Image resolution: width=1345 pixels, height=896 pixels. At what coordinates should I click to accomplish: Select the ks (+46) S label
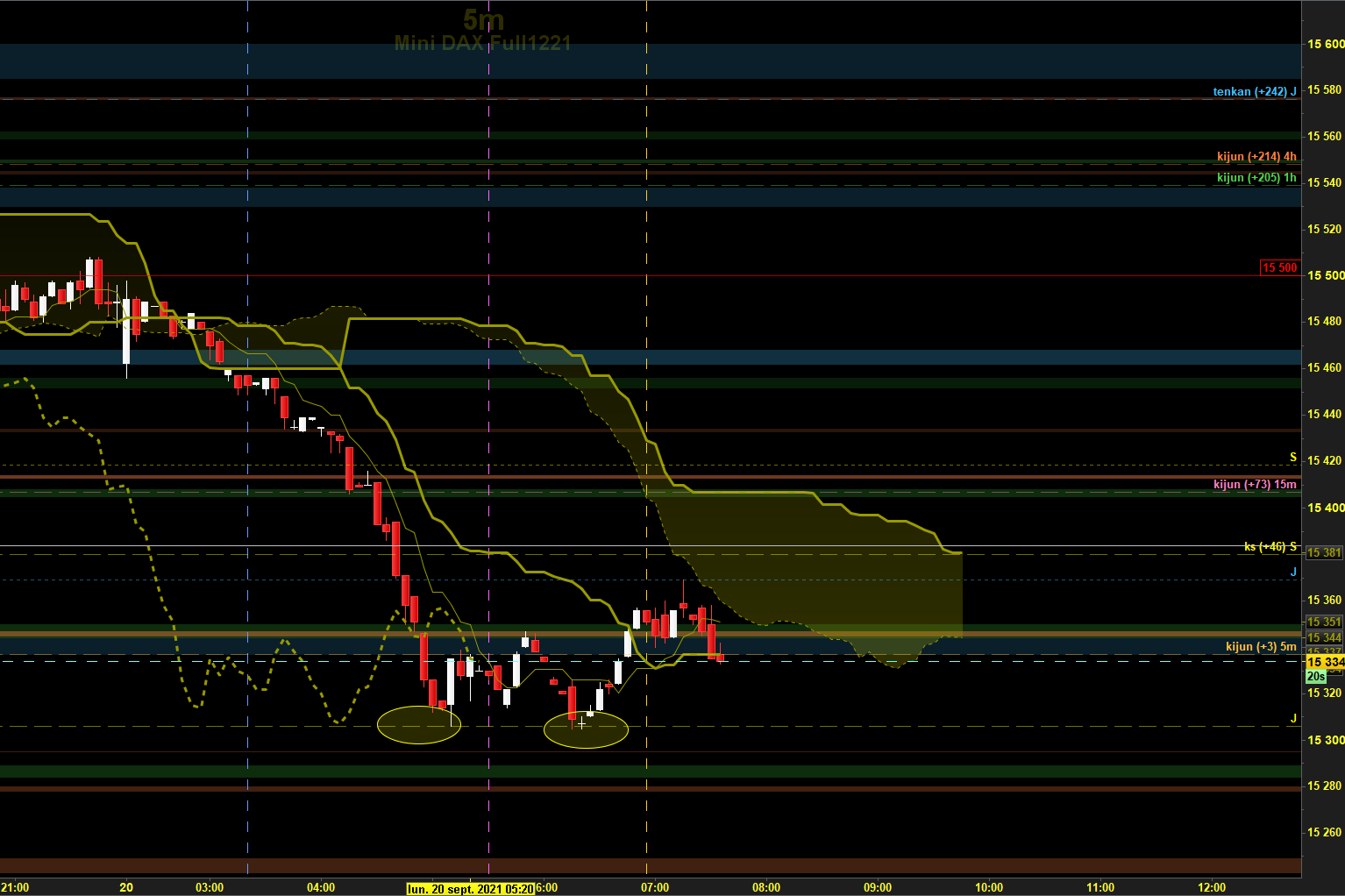(1270, 546)
